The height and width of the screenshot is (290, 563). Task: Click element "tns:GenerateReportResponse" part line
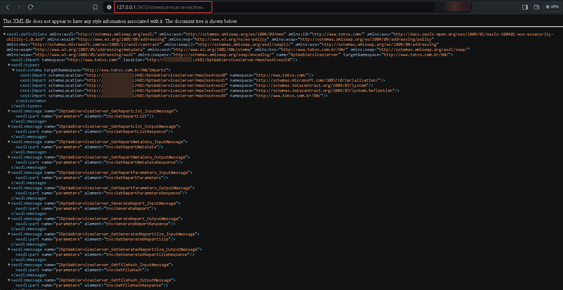click(x=95, y=224)
